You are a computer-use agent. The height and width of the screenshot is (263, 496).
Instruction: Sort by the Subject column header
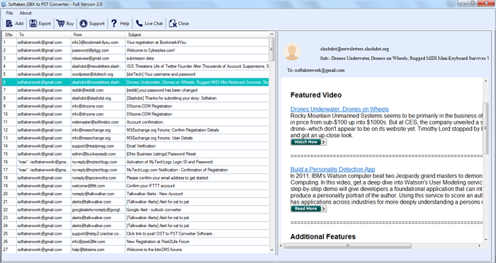coord(197,35)
